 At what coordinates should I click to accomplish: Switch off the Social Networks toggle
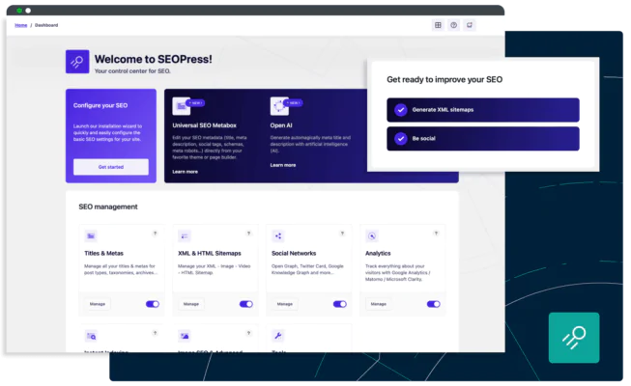(x=339, y=304)
